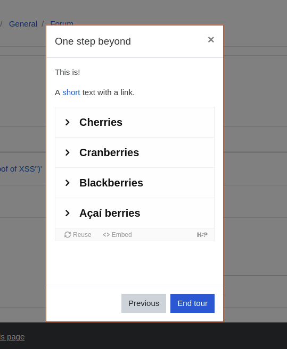Click the Reuse text label
The height and width of the screenshot is (349, 287).
[x=82, y=235]
